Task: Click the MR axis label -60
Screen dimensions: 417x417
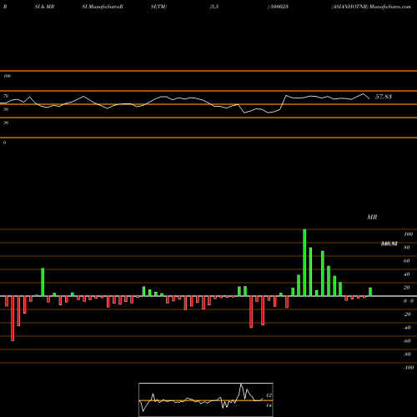Action: pyautogui.click(x=407, y=341)
